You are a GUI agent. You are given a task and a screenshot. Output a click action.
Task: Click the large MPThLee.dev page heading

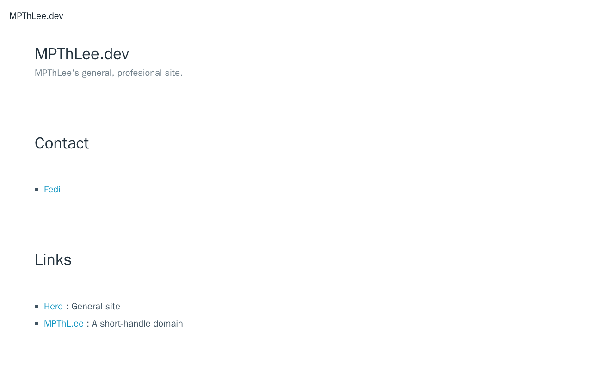pyautogui.click(x=82, y=54)
